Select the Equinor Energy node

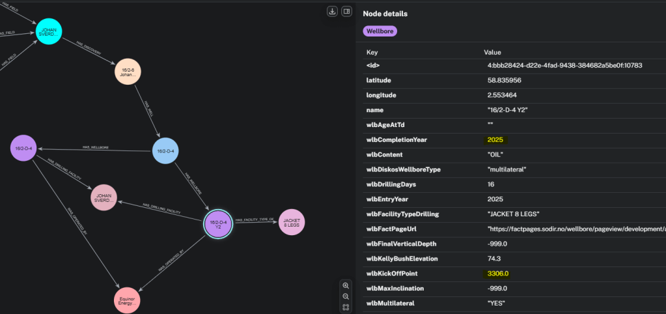[127, 300]
